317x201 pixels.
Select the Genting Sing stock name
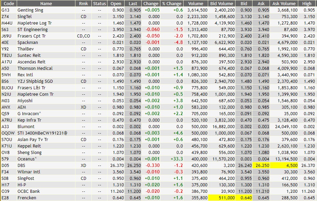tap(30, 10)
